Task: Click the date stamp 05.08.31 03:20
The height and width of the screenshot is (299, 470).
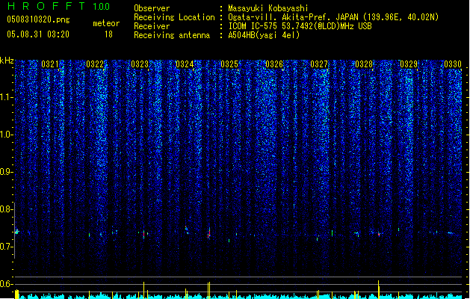Action: [x=38, y=34]
